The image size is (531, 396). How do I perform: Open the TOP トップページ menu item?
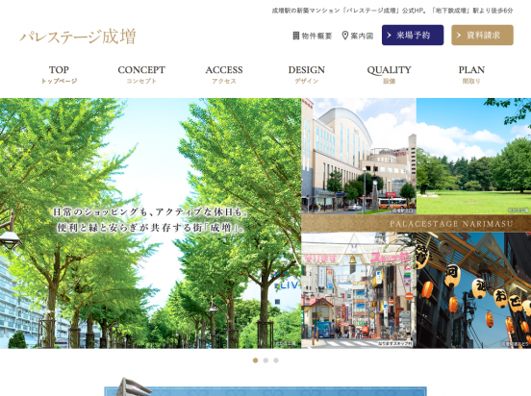[x=59, y=75]
